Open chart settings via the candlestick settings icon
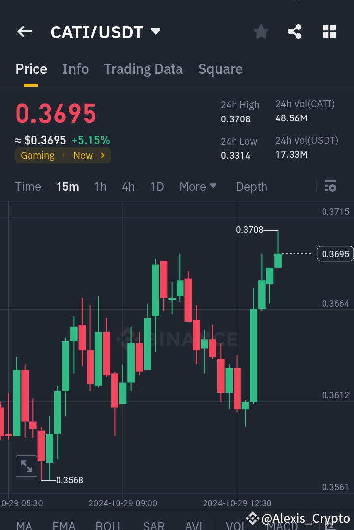Image resolution: width=354 pixels, height=530 pixels. click(x=330, y=186)
